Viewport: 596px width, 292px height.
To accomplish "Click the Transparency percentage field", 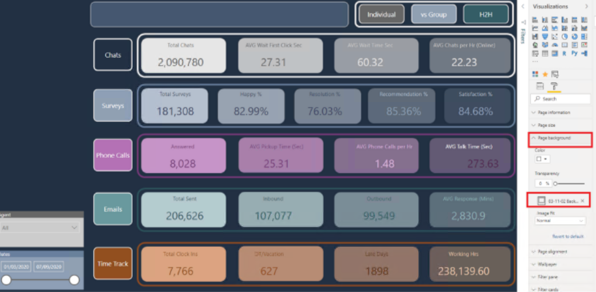I will pos(543,184).
